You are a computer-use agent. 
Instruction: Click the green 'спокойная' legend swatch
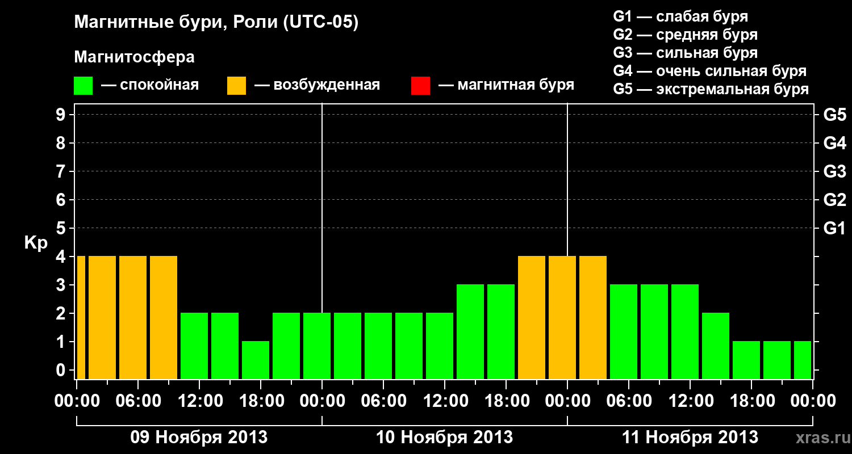[83, 86]
